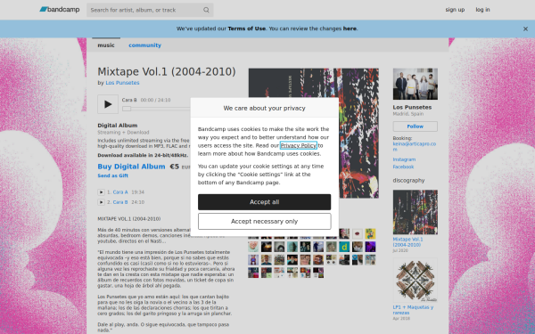This screenshot has width=535, height=334.
Task: Play track 2 Cara B
Action: (101, 202)
